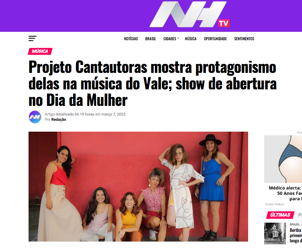Select the Últimas tab in sidebar
Viewport: 302px width, 248px height.
click(280, 215)
